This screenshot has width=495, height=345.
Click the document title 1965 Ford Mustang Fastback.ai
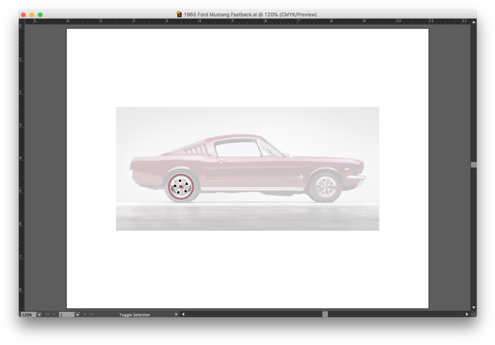[x=249, y=15]
